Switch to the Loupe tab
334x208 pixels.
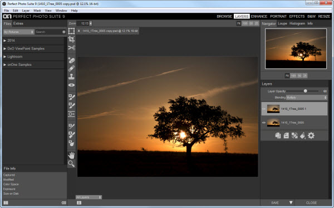(x=282, y=23)
